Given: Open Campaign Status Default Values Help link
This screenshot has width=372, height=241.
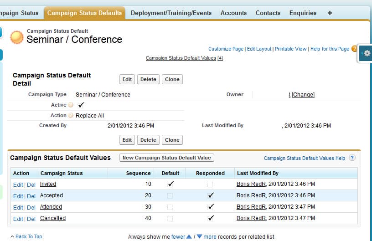Looking at the screenshot, I should pyautogui.click(x=305, y=158).
